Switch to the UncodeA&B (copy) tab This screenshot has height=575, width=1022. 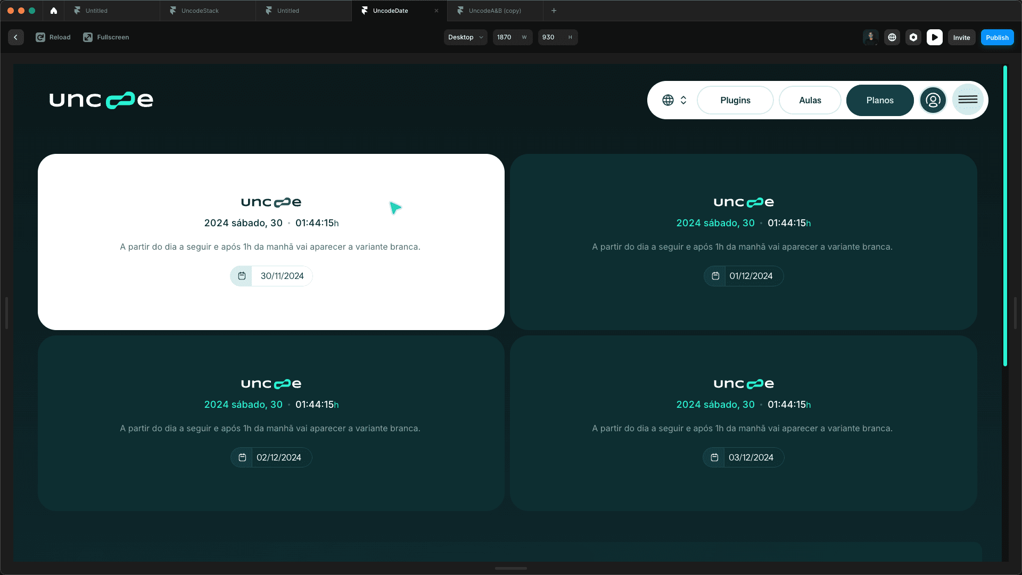pos(495,11)
